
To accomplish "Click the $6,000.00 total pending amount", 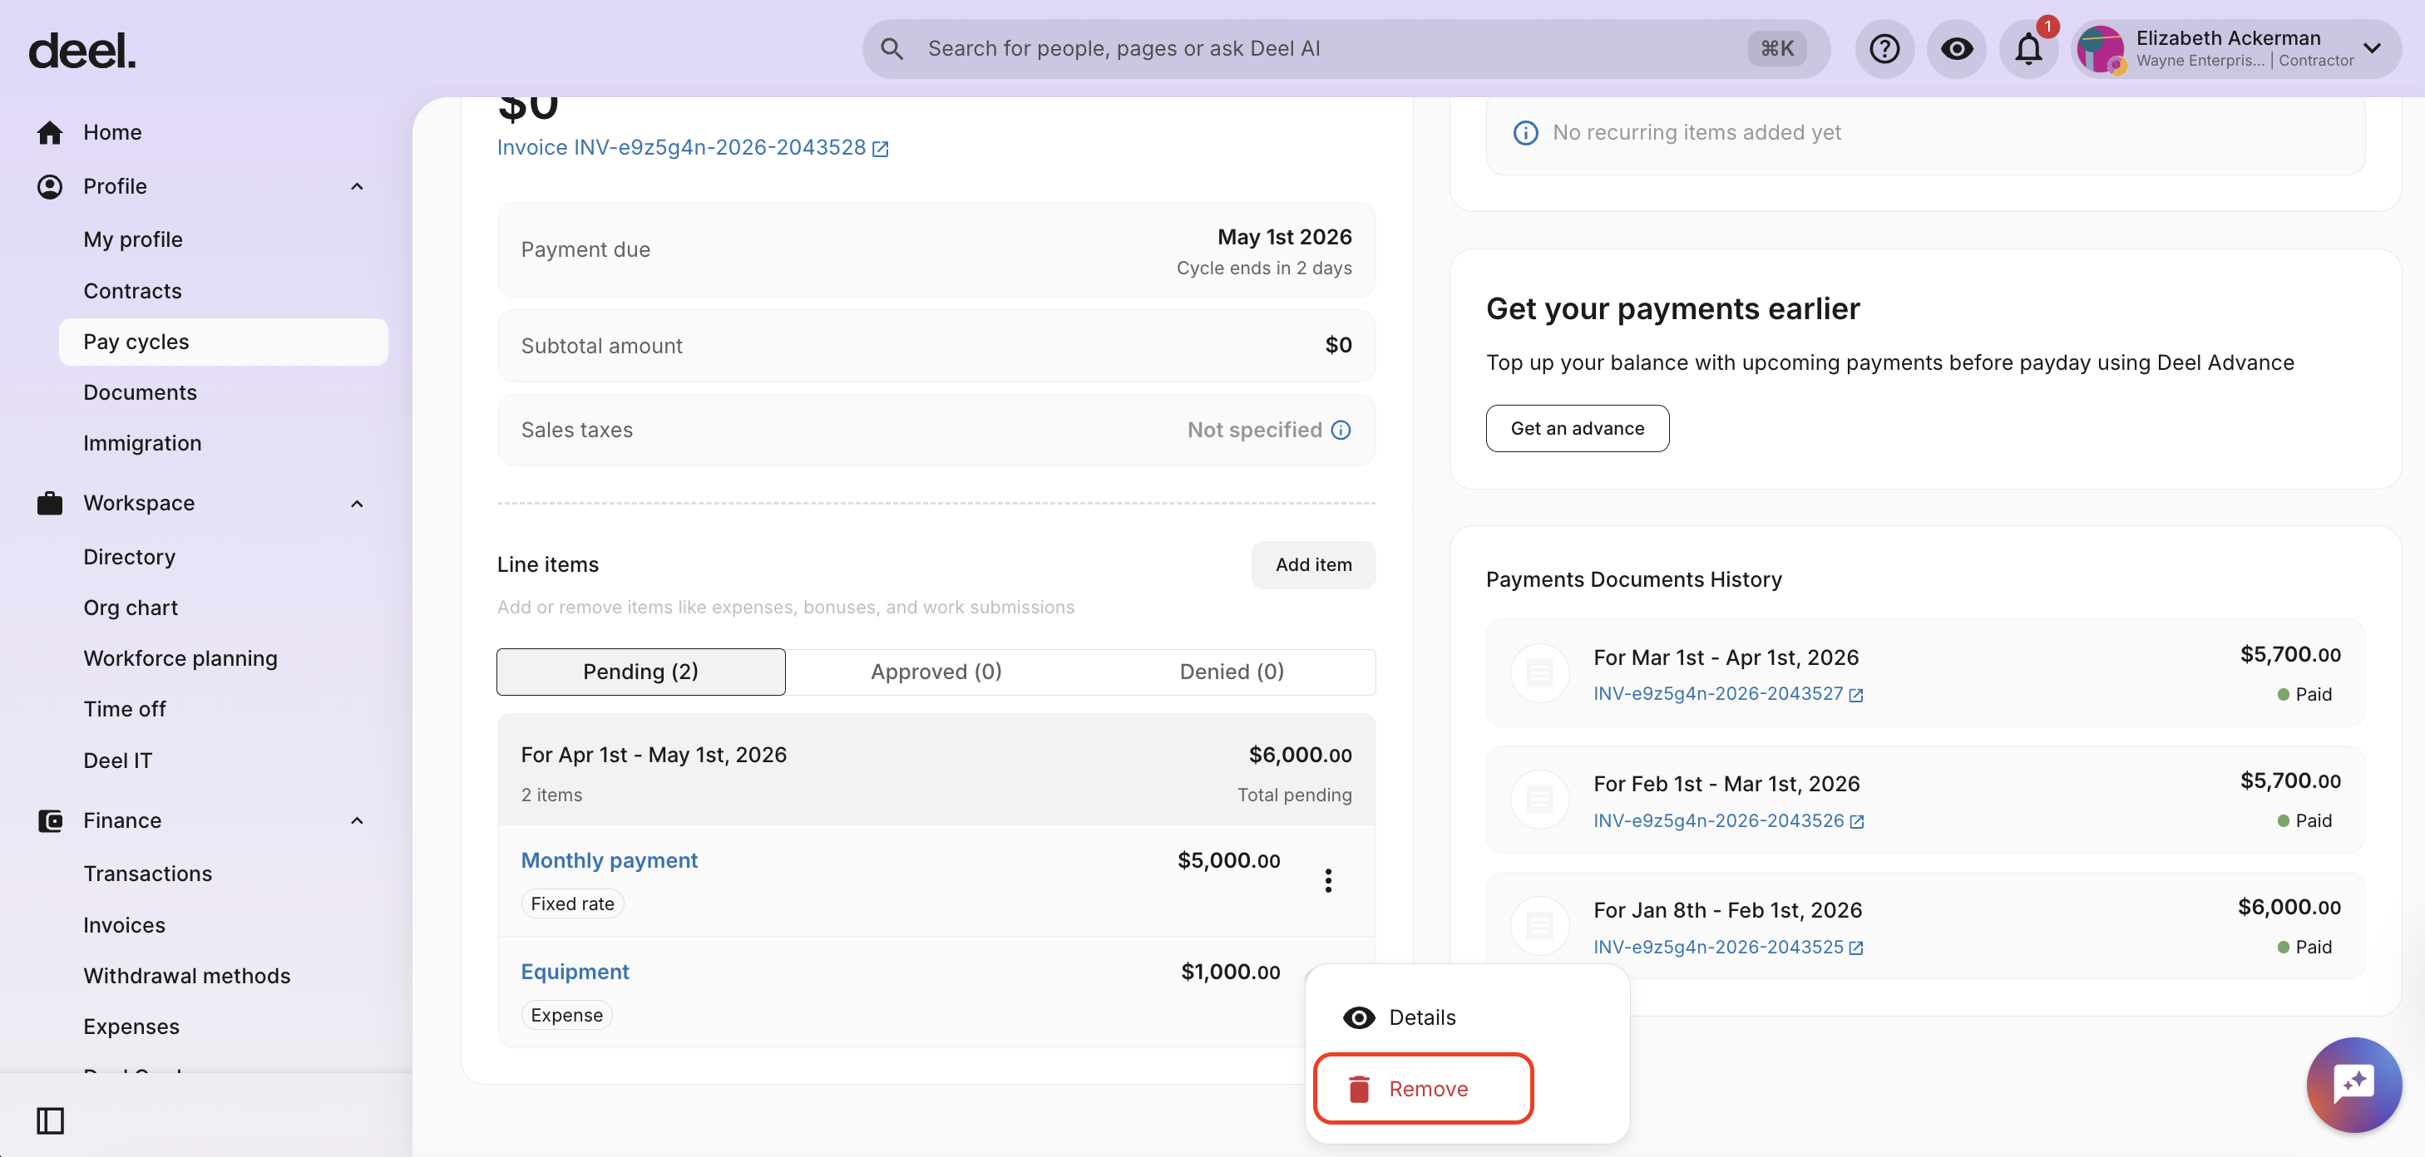I will (1300, 755).
